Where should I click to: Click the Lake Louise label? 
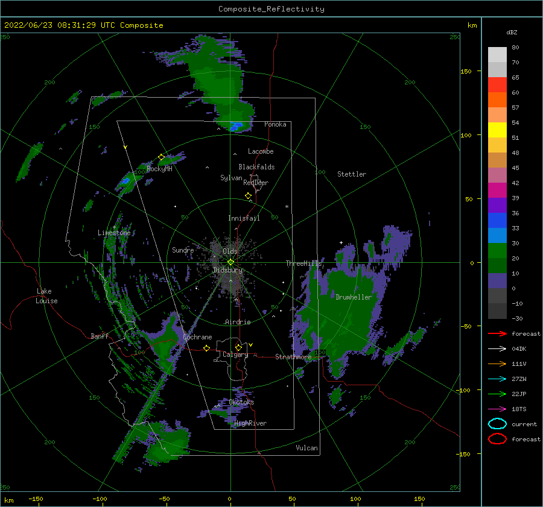click(46, 296)
